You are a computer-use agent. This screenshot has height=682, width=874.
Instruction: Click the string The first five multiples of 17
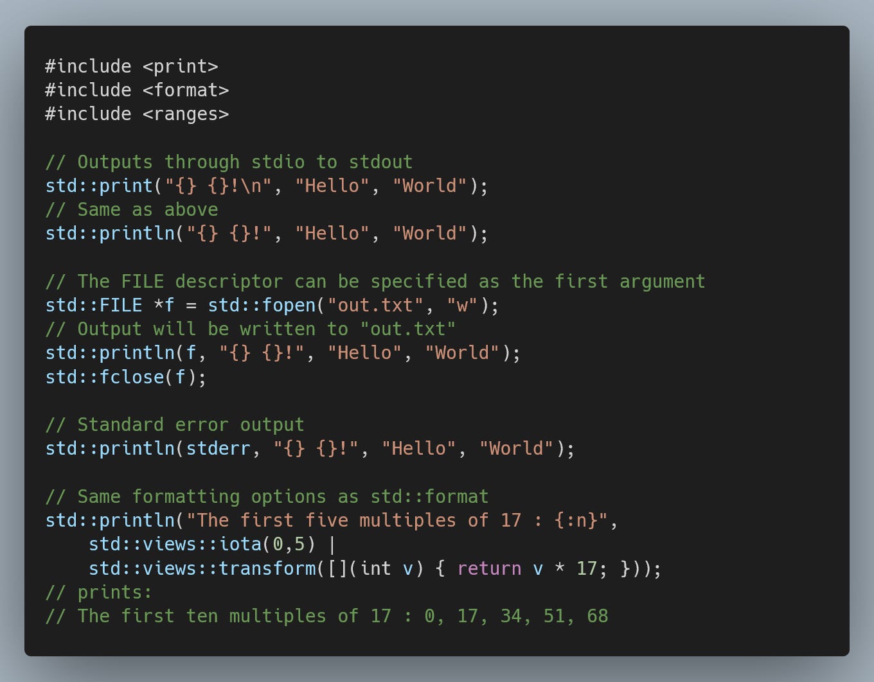pyautogui.click(x=357, y=520)
